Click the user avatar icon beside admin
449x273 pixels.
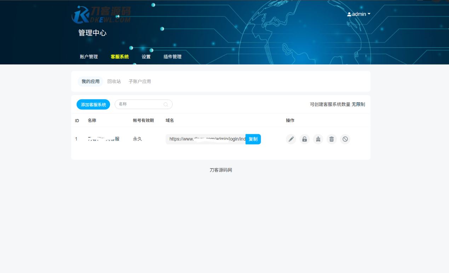click(x=349, y=15)
